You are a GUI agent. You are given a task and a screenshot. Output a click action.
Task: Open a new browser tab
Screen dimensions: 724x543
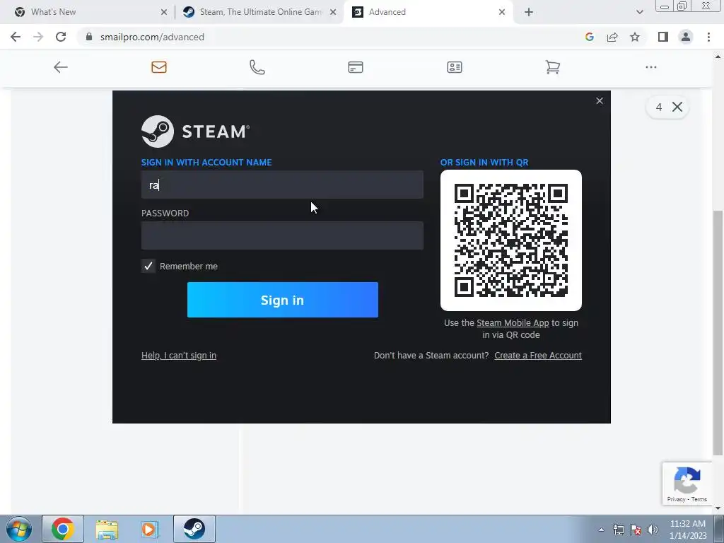click(529, 13)
